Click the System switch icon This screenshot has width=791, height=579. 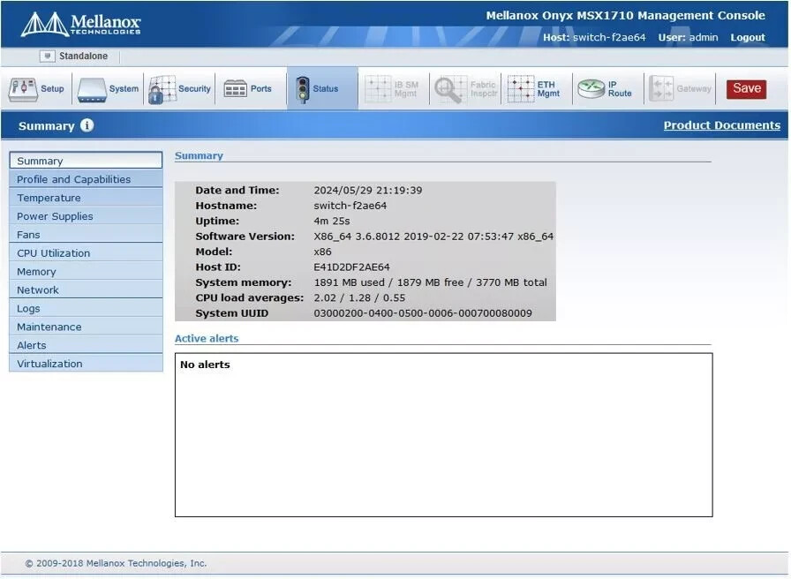click(92, 90)
